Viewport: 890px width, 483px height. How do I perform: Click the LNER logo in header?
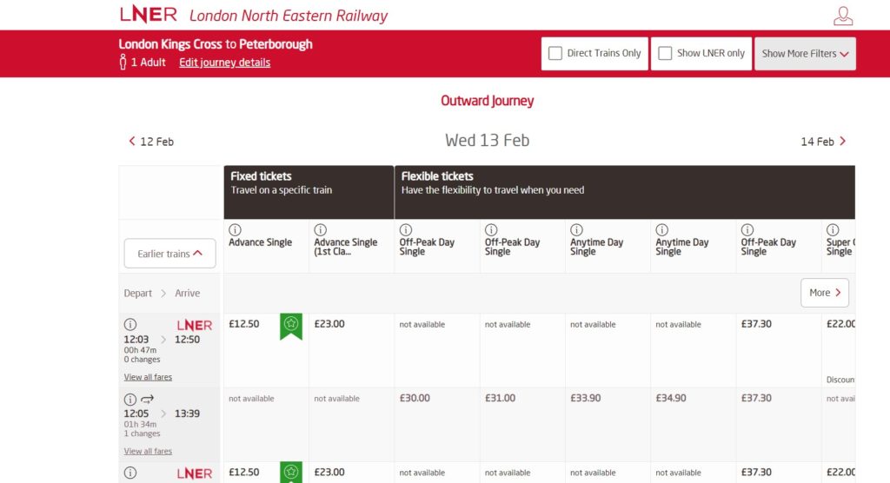(x=149, y=15)
